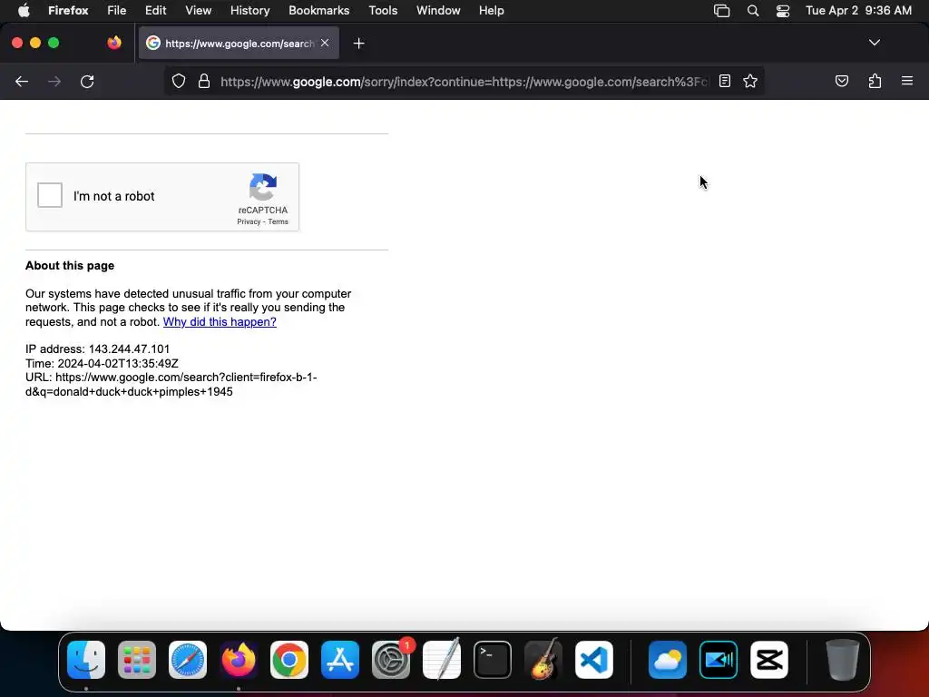This screenshot has width=929, height=697.
Task: Save page to Pocket
Action: [841, 81]
